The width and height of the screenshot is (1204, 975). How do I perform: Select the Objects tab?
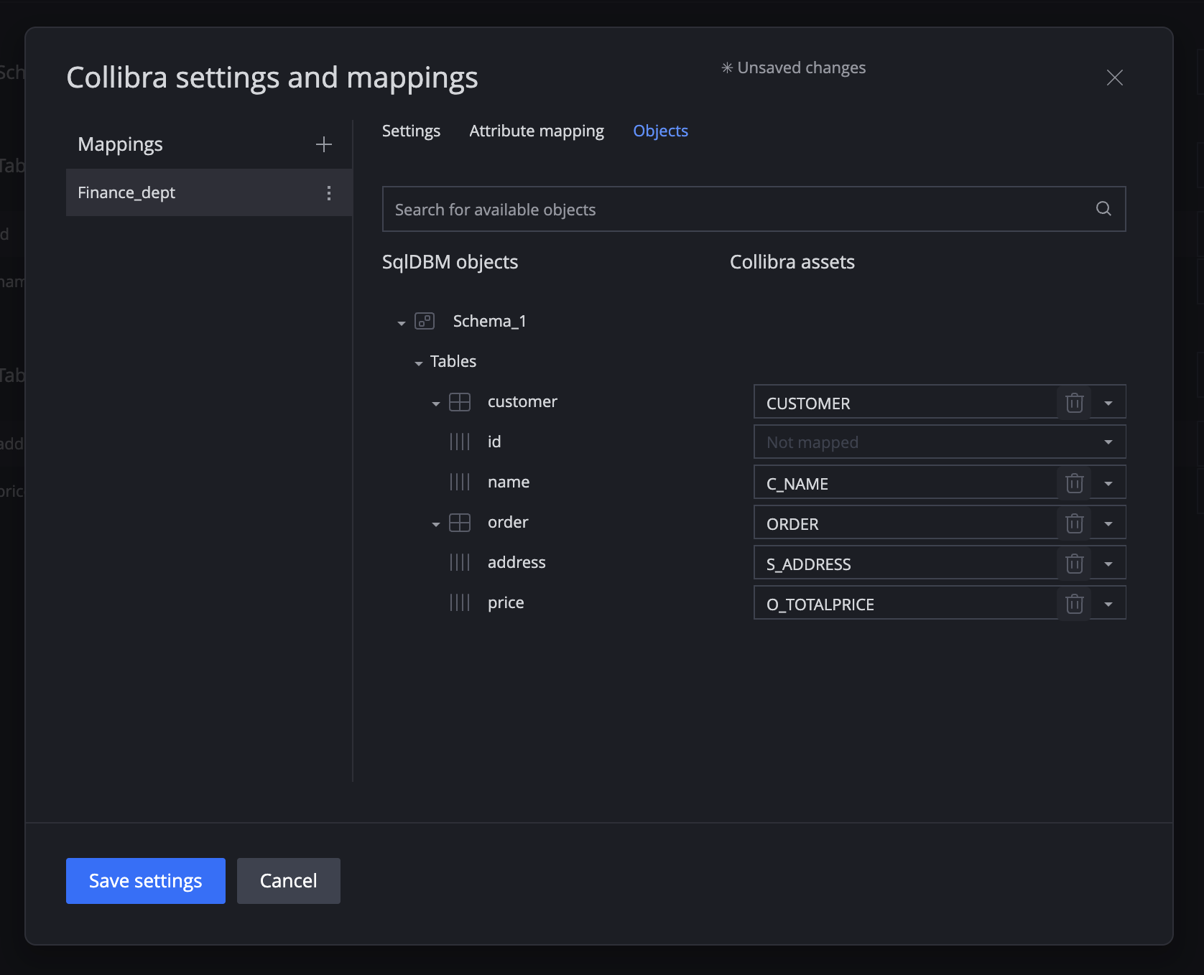660,131
